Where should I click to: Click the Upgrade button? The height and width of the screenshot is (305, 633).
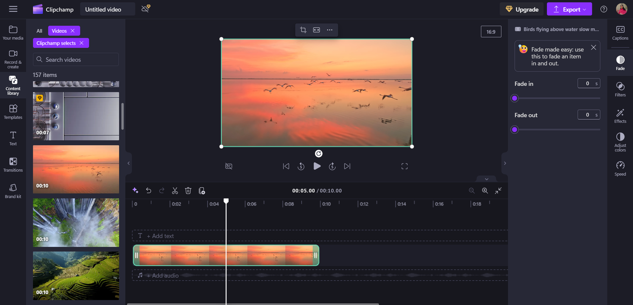[521, 9]
